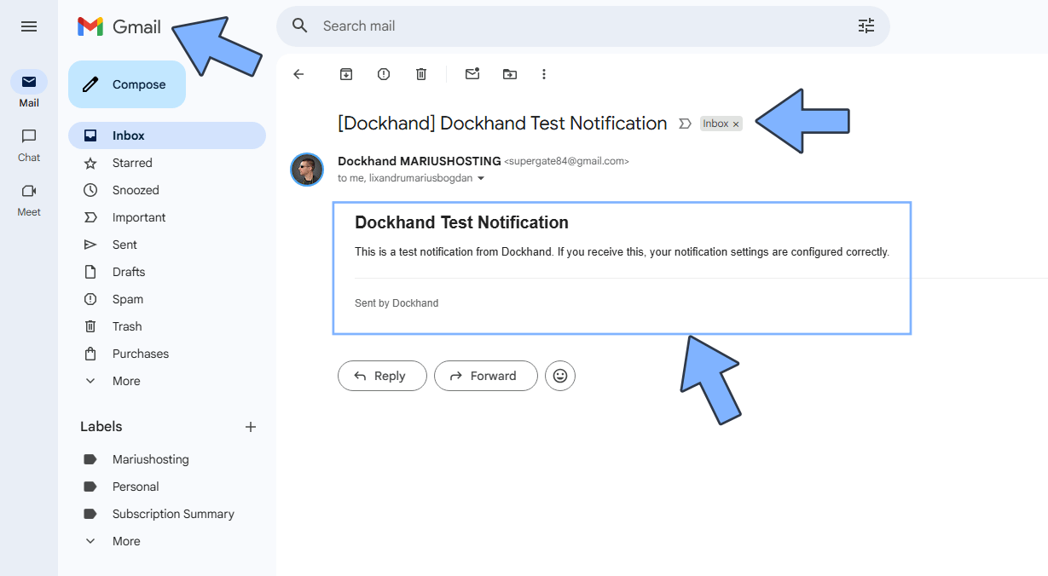Click the Report spam icon

(x=383, y=74)
